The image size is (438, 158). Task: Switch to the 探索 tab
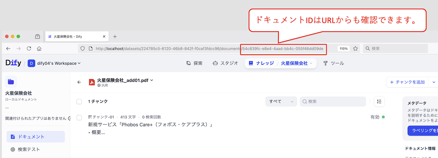194,63
